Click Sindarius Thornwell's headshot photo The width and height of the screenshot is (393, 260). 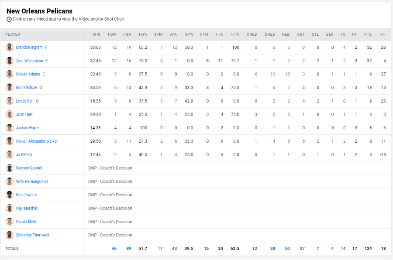(10, 235)
